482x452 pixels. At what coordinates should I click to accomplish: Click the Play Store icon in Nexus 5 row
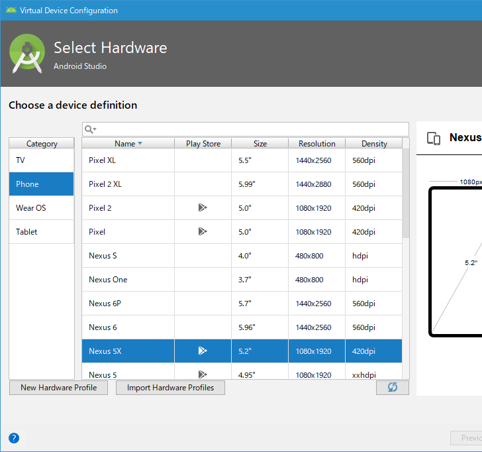(x=203, y=374)
